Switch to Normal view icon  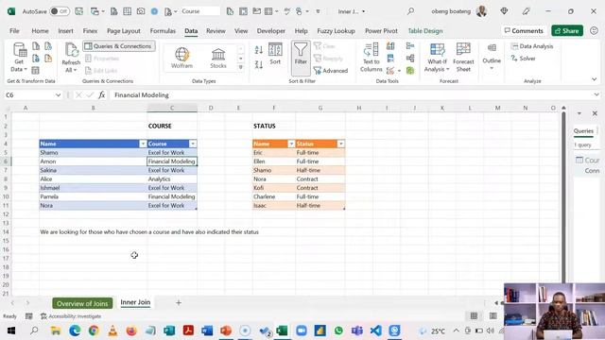coord(474,316)
